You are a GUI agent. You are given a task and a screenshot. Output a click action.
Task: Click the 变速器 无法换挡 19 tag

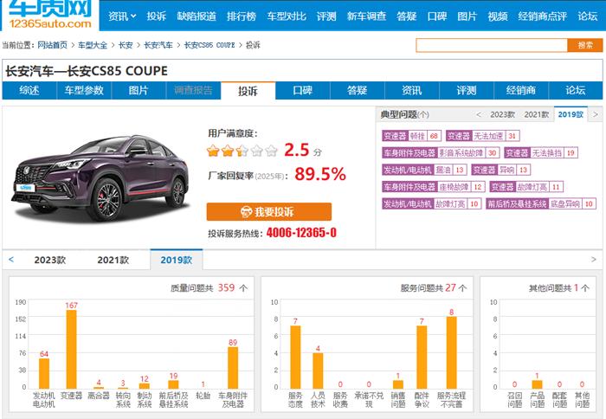click(541, 152)
